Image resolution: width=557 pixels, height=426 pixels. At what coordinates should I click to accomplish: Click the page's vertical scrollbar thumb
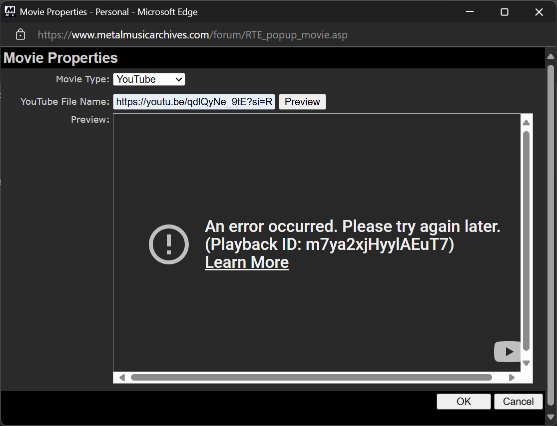[551, 235]
